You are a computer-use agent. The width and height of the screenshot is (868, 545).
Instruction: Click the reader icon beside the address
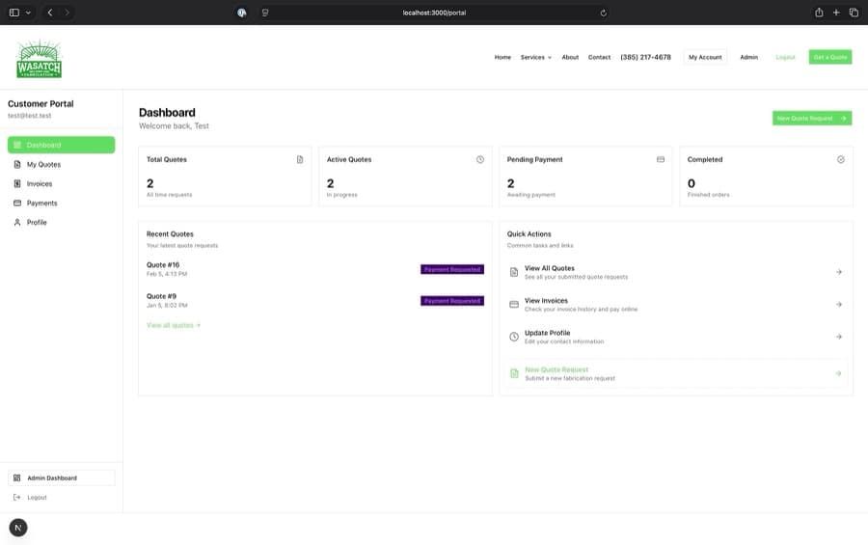(x=265, y=13)
